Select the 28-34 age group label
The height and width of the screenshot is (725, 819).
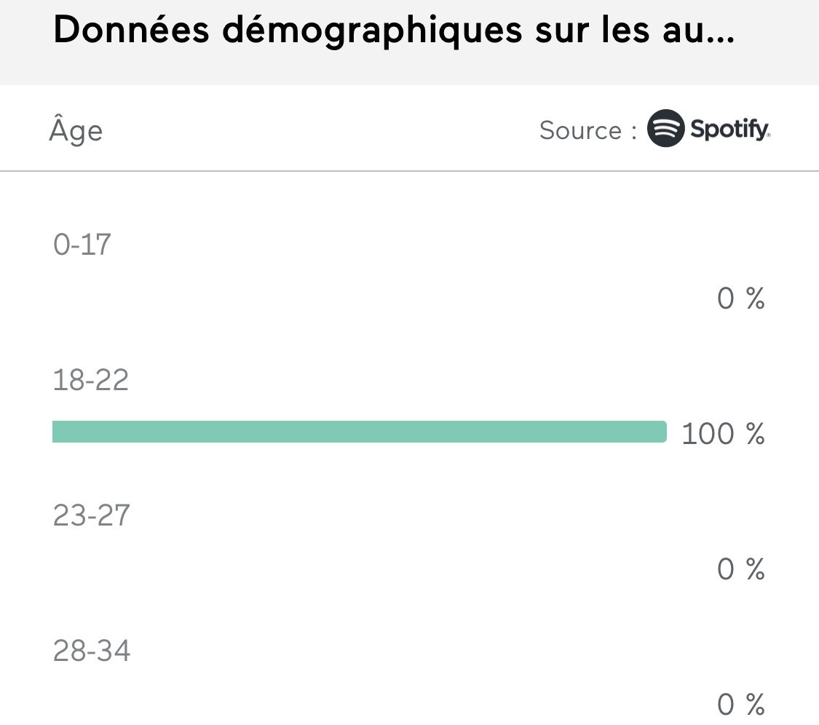(92, 651)
